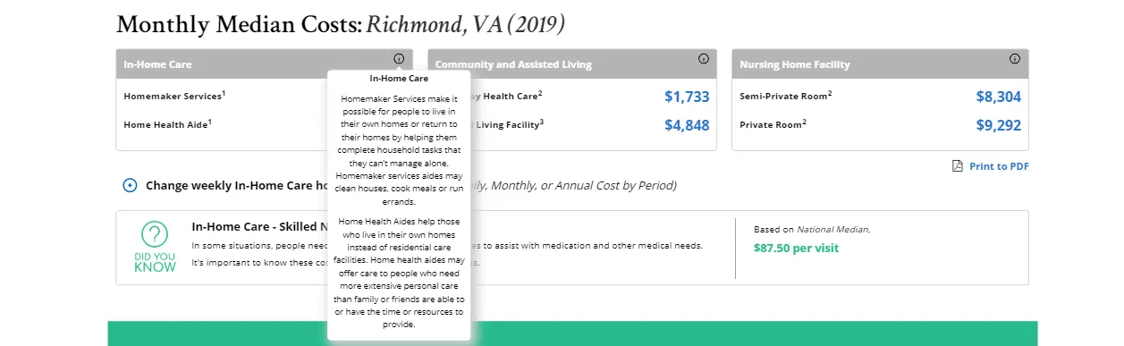The width and height of the screenshot is (1124, 346).
Task: Click the In-Home Care - Skilled heading
Action: pyautogui.click(x=259, y=227)
